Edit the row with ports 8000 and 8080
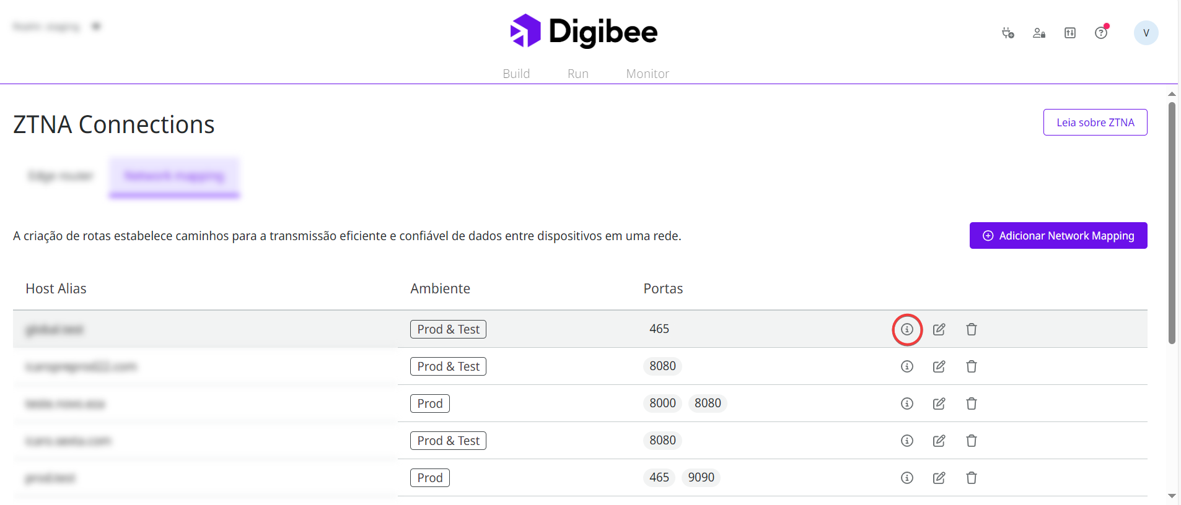The width and height of the screenshot is (1181, 505). pos(939,404)
